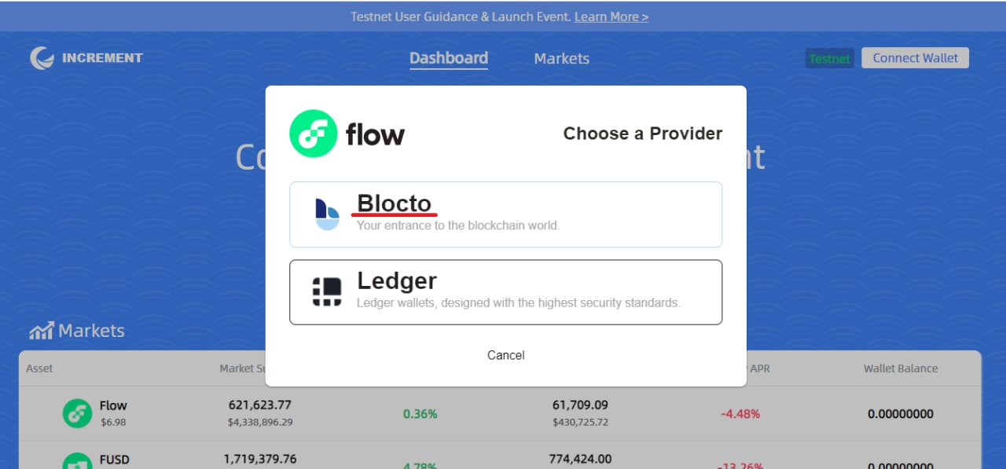Click the Ledger wallet icon
This screenshot has height=469, width=1006.
click(x=327, y=291)
